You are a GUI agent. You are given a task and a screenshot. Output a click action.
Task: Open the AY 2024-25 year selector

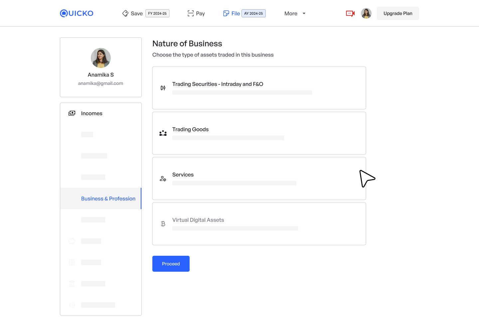click(x=253, y=13)
